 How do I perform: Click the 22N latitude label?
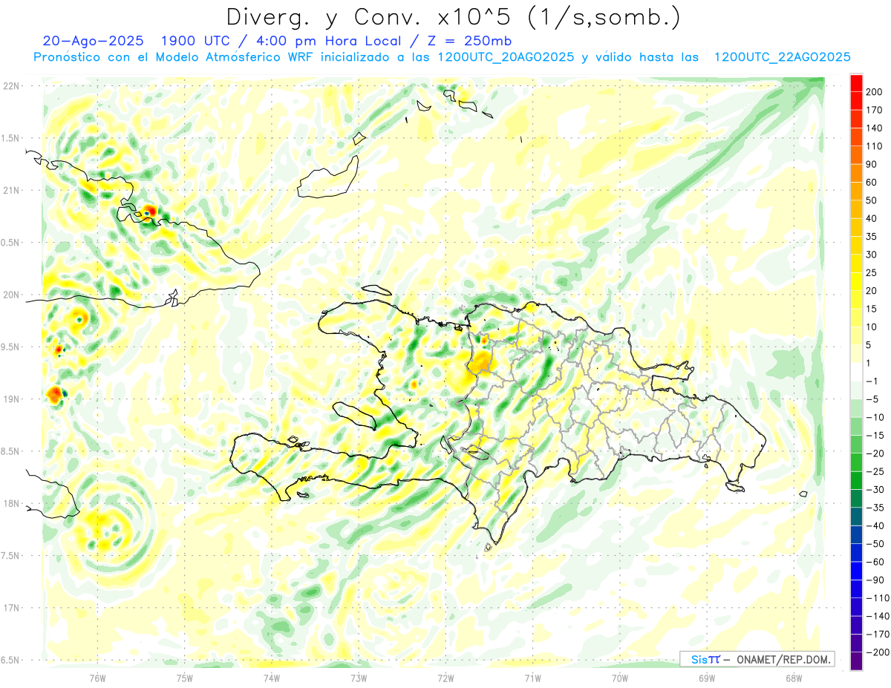[10, 86]
